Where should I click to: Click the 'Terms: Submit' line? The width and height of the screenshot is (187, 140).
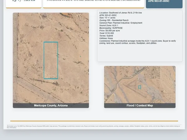pos(106,36)
